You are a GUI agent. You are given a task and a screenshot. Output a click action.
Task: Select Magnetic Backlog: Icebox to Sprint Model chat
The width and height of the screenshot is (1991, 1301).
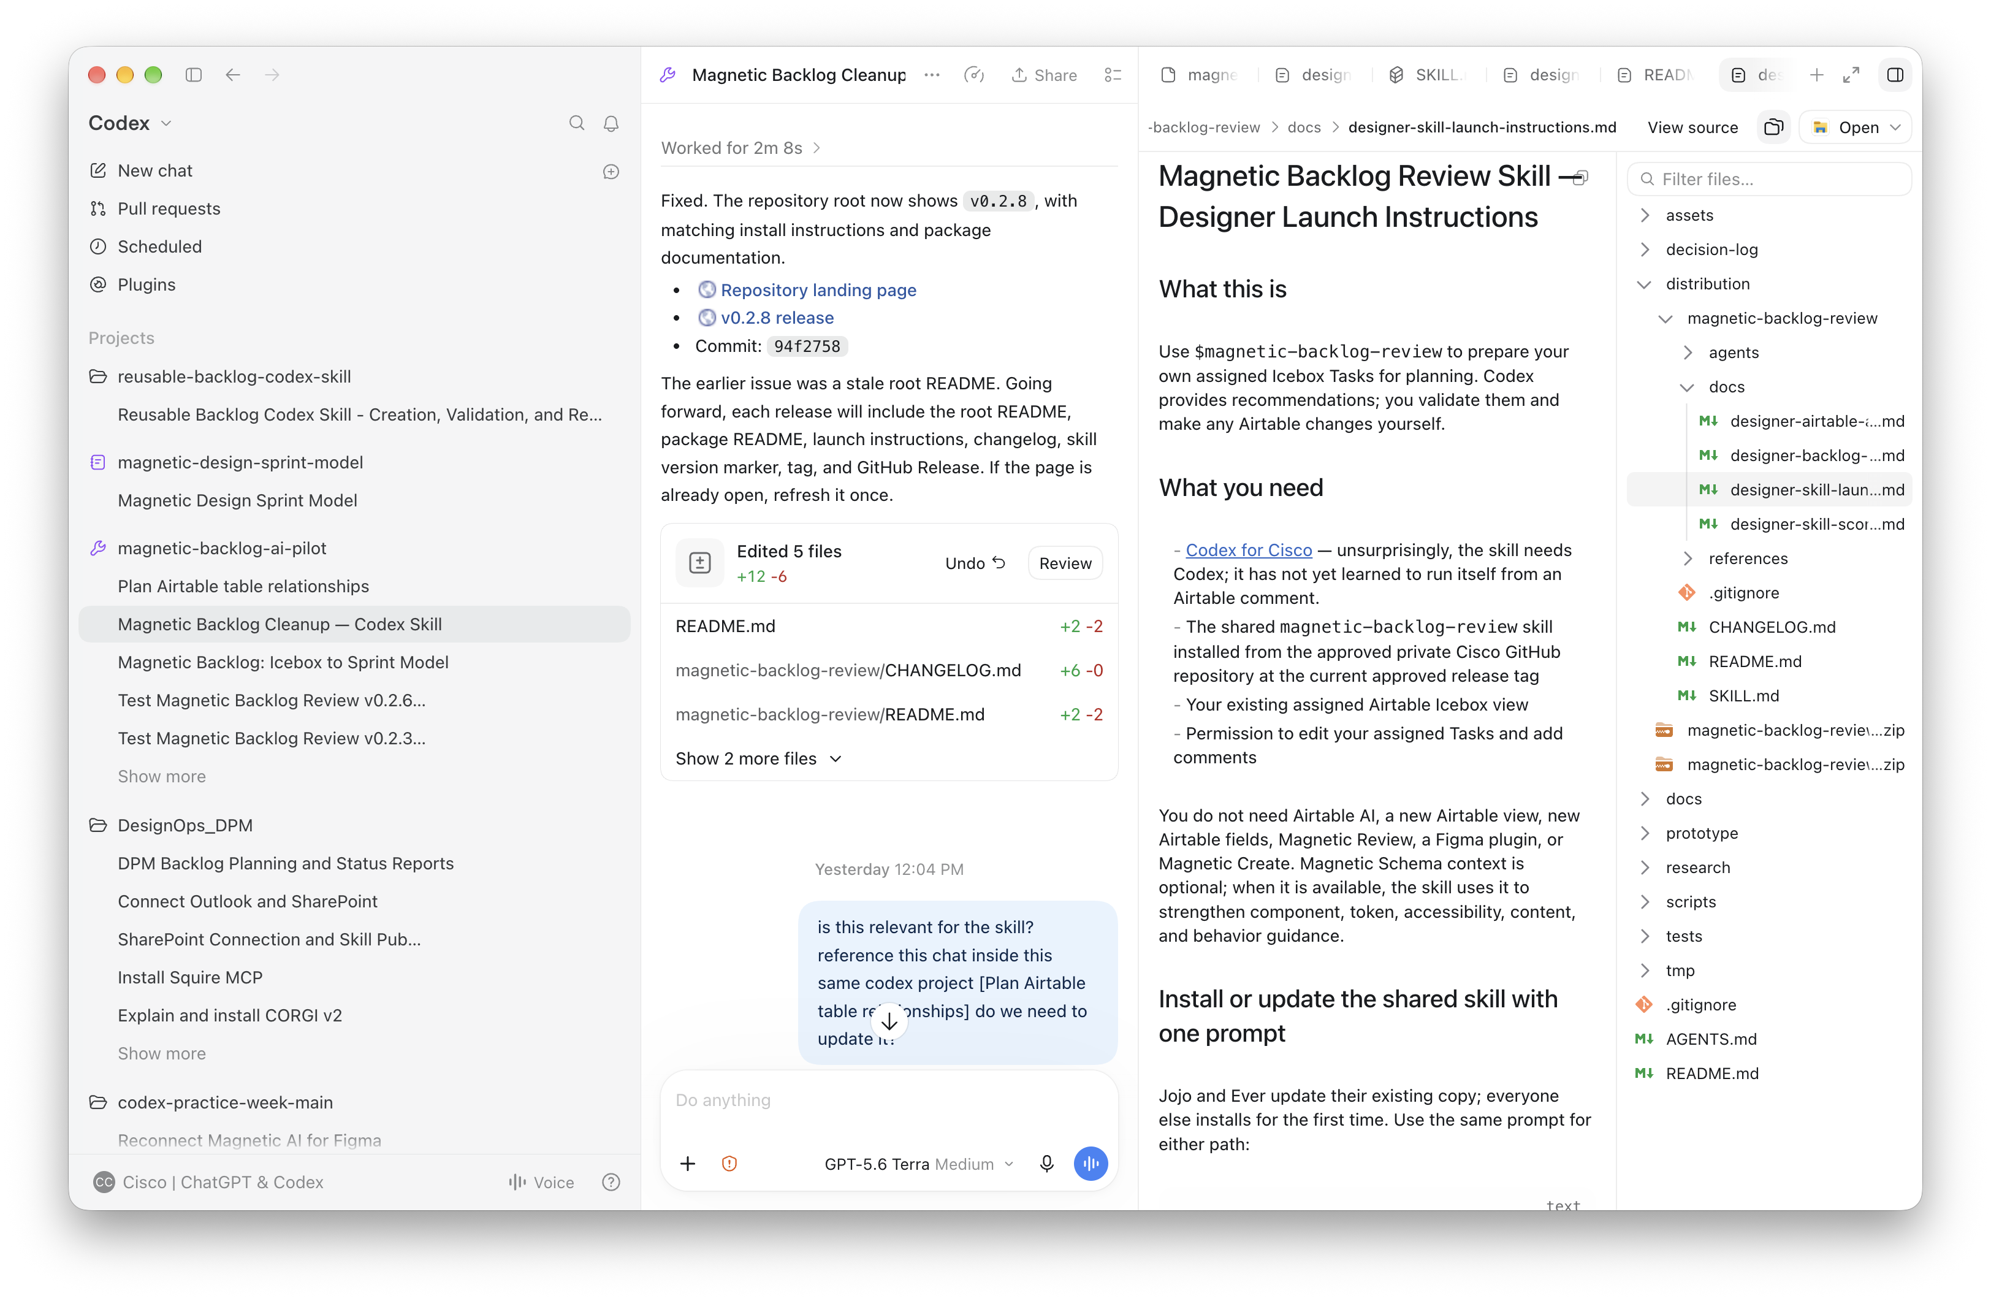click(x=283, y=663)
